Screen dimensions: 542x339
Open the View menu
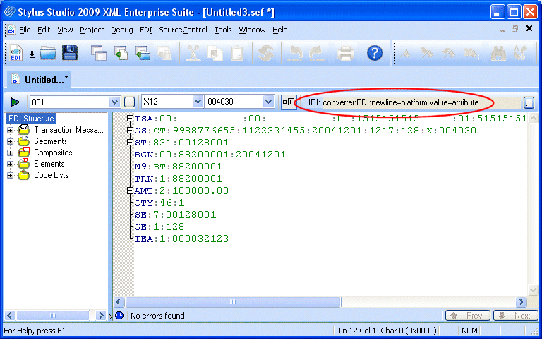click(x=65, y=30)
